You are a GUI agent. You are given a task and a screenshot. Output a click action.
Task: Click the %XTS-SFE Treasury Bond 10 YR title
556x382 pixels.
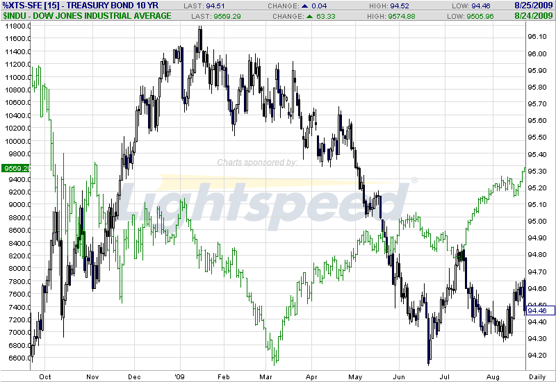tap(80, 6)
